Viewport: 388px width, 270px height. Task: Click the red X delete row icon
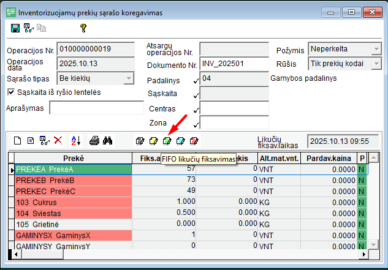[x=58, y=140]
